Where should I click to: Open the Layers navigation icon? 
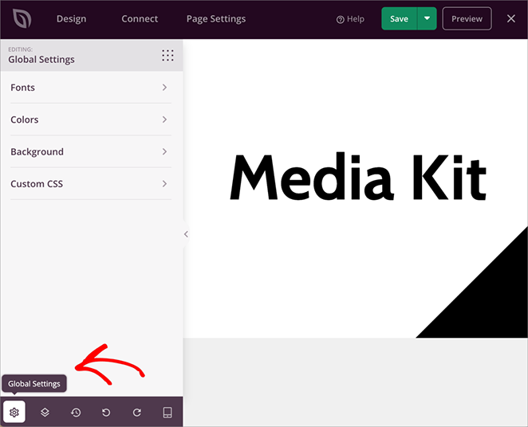(45, 412)
